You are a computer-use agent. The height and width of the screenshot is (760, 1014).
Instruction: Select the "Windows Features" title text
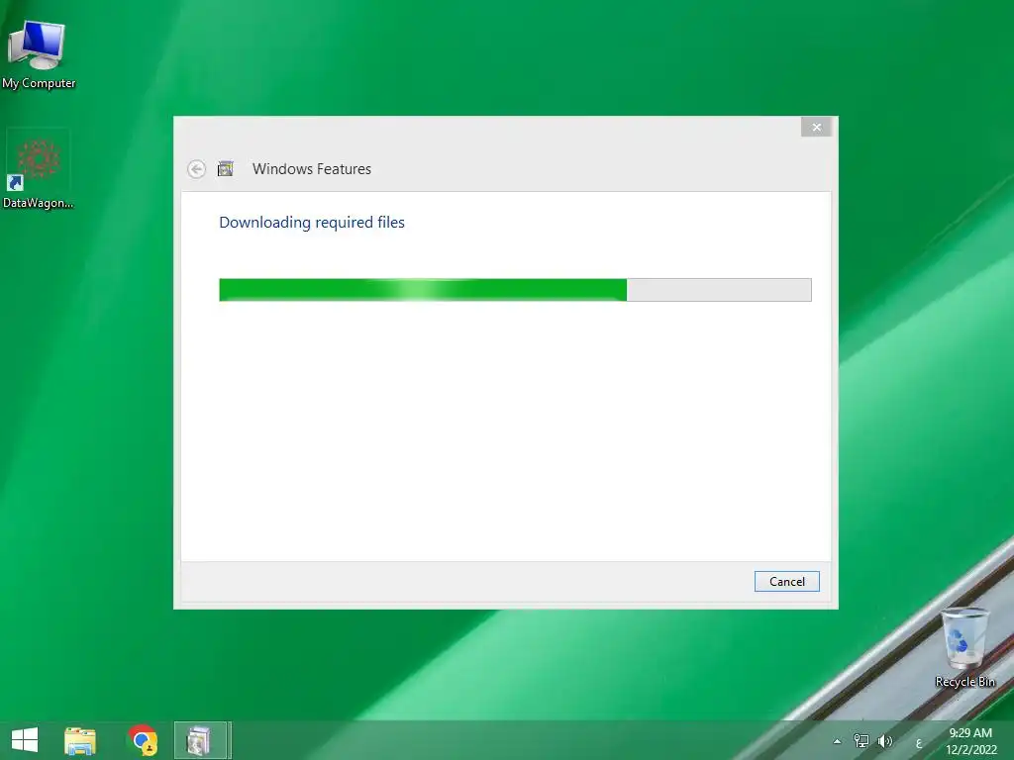click(312, 168)
